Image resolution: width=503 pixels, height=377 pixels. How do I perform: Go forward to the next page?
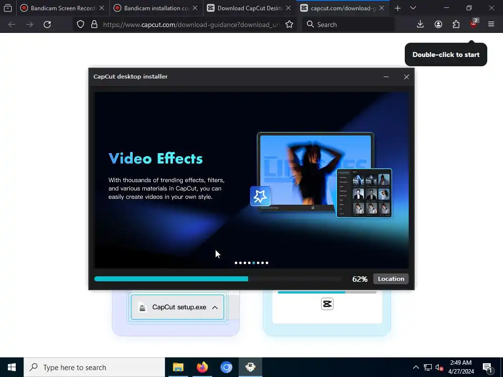point(29,25)
